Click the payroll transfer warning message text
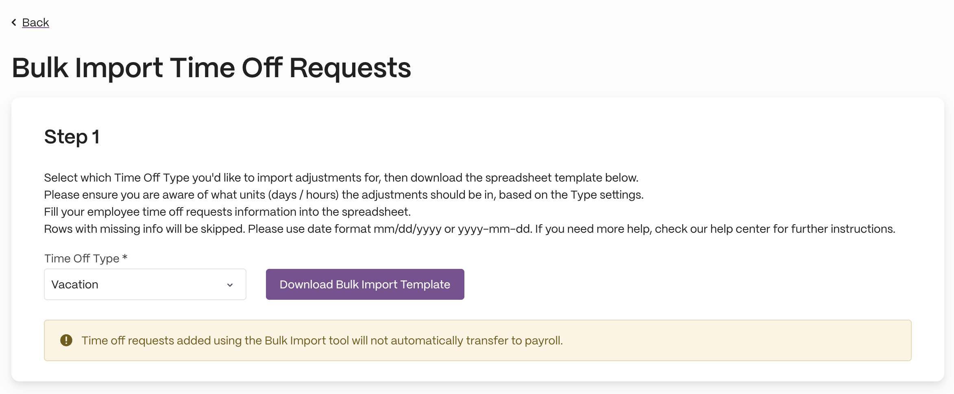The image size is (954, 394). pos(322,340)
